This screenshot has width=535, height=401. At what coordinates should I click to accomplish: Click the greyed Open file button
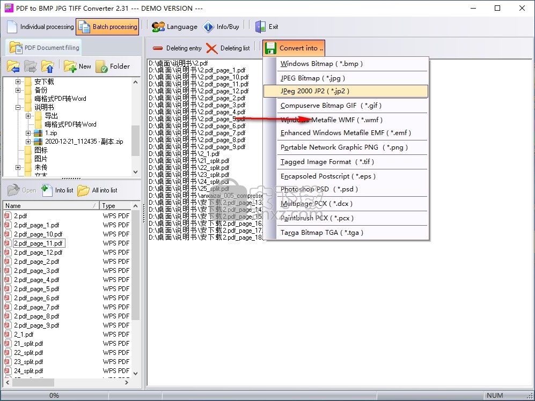(x=21, y=190)
